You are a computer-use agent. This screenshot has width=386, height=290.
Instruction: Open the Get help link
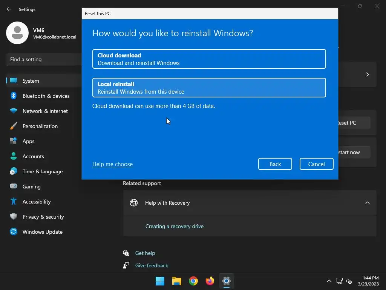point(145,253)
